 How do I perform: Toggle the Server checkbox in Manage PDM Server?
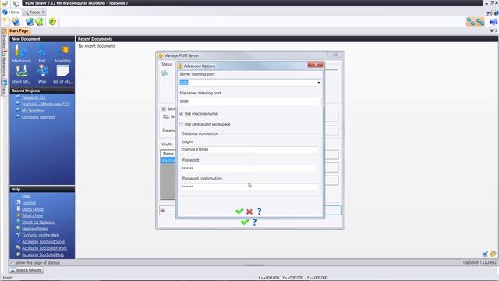point(164,109)
